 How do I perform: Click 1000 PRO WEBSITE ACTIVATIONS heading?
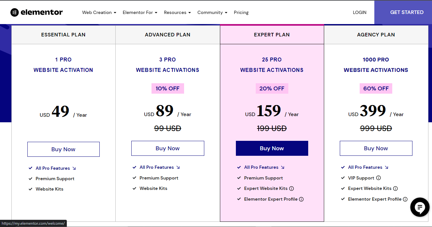point(376,65)
